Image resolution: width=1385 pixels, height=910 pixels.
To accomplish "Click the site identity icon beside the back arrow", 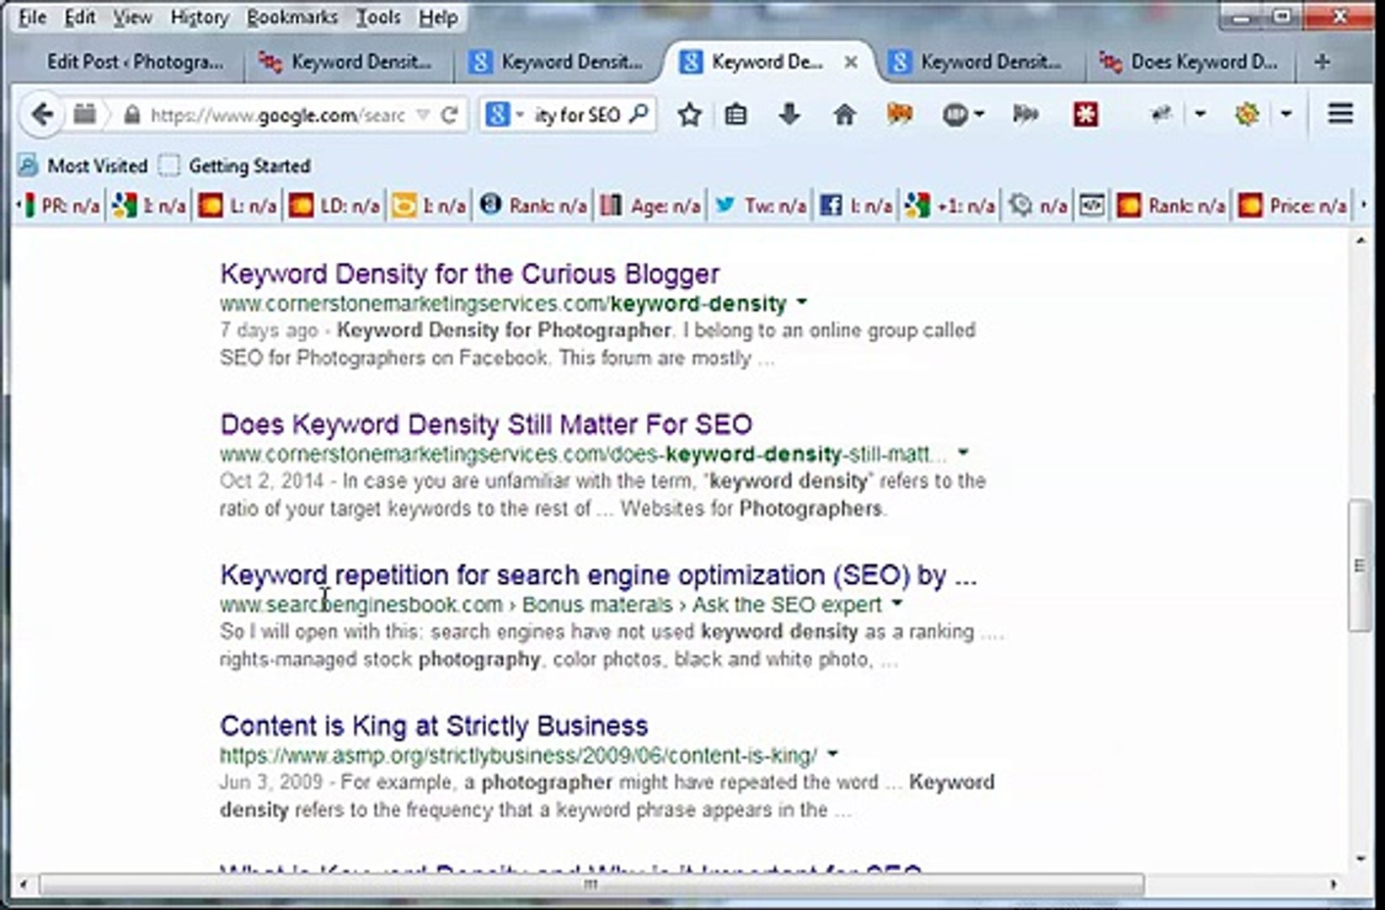I will tap(84, 114).
